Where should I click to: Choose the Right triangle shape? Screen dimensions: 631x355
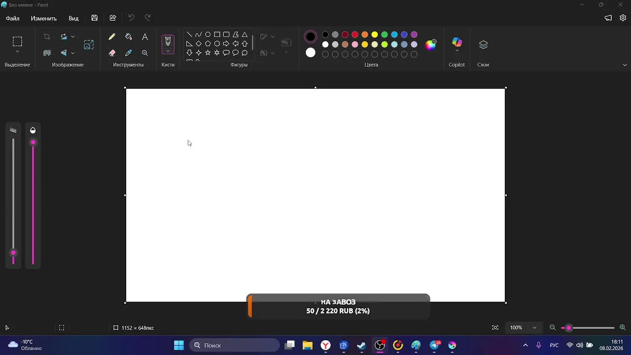[189, 43]
